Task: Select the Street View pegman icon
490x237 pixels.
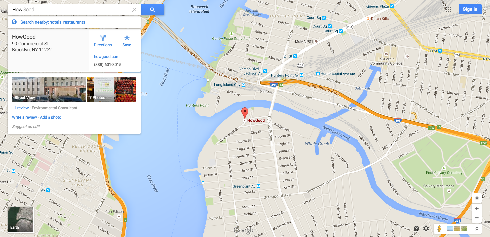Action: (x=439, y=229)
